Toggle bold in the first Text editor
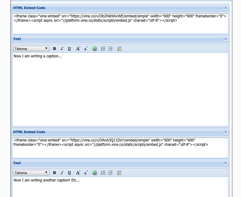This screenshot has height=197, width=241. (x=54, y=49)
